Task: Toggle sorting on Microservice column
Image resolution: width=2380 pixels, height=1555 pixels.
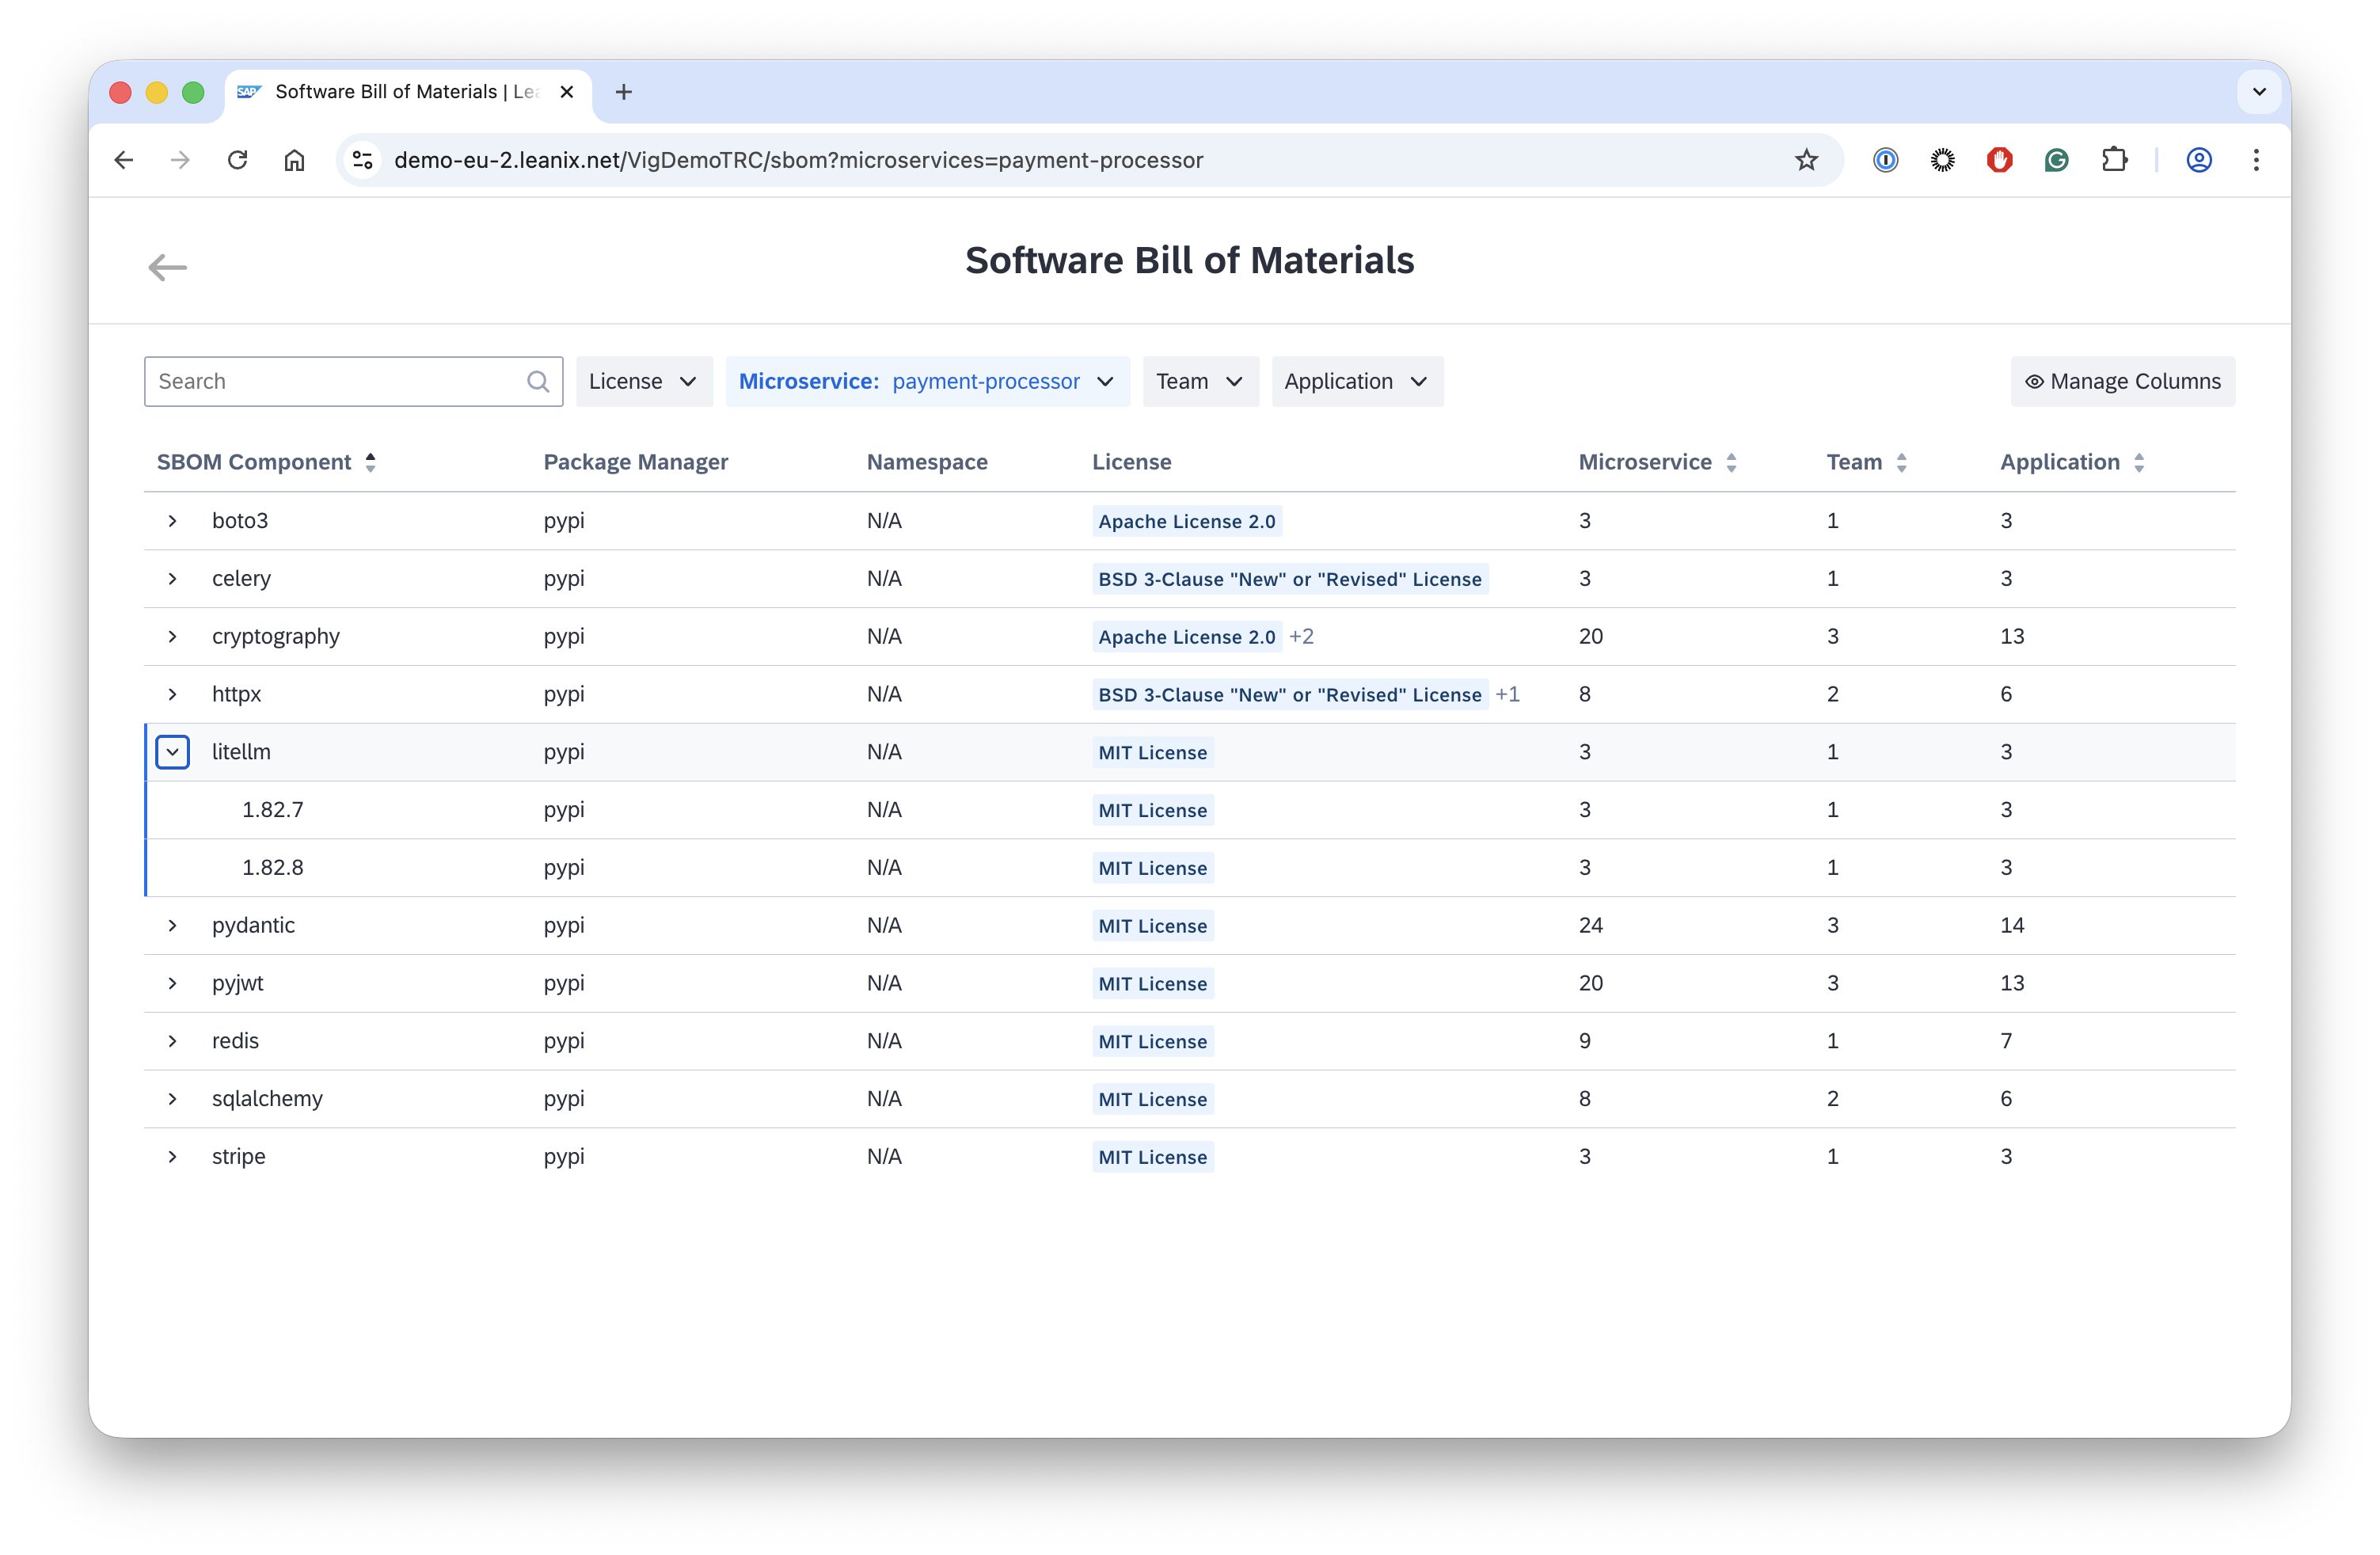Action: [x=1731, y=462]
